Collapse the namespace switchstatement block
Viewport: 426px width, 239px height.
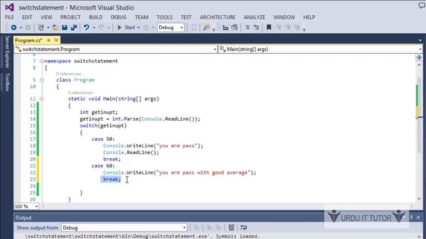[x=41, y=61]
